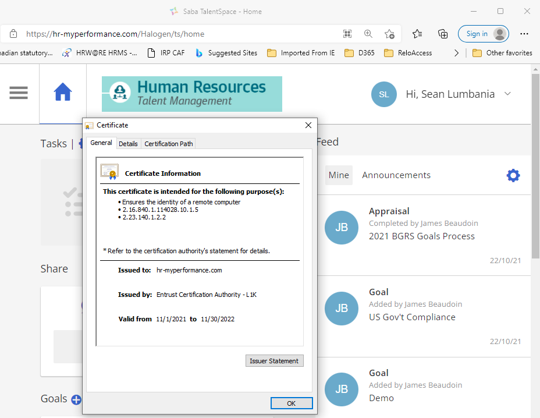Click the Goals section heading
The width and height of the screenshot is (540, 418).
pyautogui.click(x=54, y=399)
